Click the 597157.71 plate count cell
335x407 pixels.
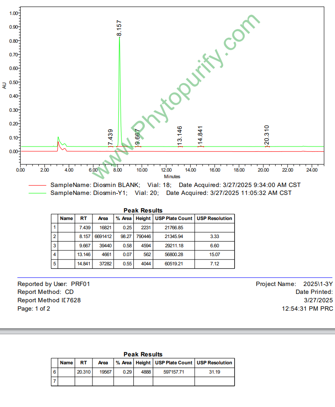point(173,372)
